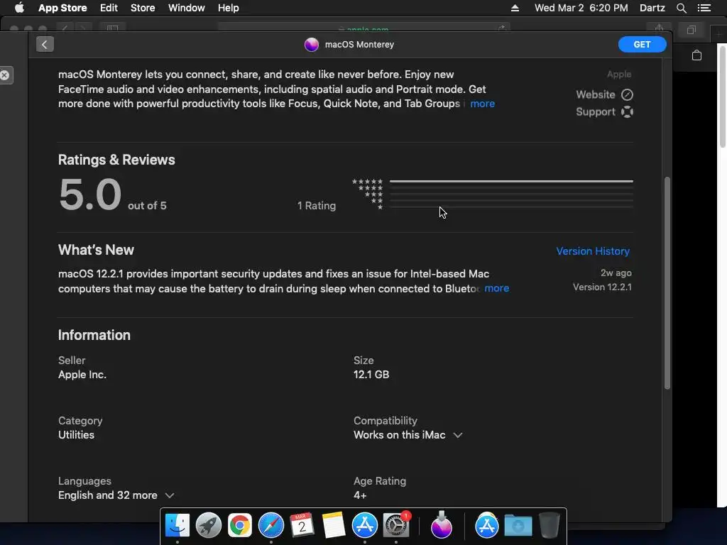The width and height of the screenshot is (727, 545).
Task: Click the Website compass icon
Action: point(628,94)
